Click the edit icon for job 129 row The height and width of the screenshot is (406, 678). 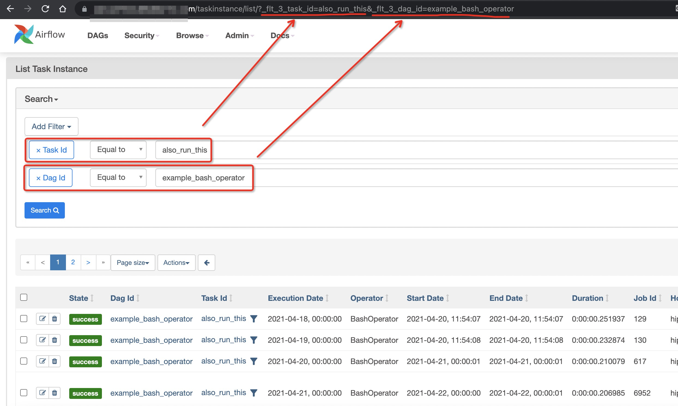coord(43,319)
